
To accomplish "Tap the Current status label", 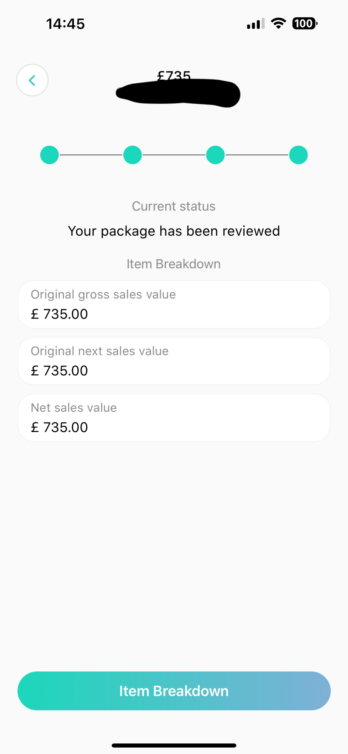I will [173, 206].
